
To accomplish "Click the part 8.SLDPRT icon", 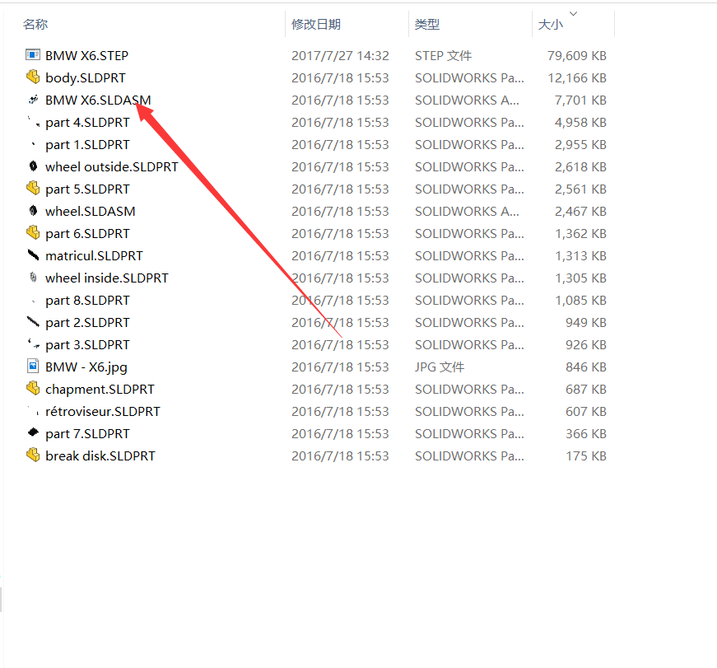I will pos(33,300).
